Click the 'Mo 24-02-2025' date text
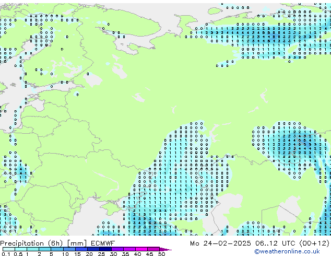The image size is (331, 256). [220, 243]
